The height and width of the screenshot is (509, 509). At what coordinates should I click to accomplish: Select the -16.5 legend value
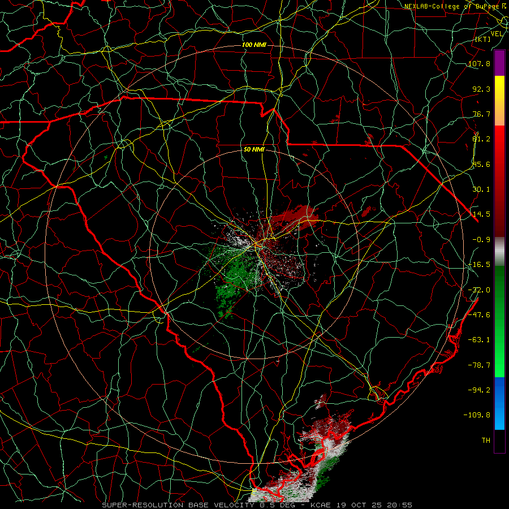pyautogui.click(x=479, y=265)
